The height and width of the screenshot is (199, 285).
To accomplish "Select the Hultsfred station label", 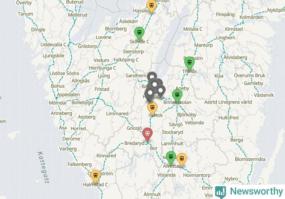I will click(229, 118).
